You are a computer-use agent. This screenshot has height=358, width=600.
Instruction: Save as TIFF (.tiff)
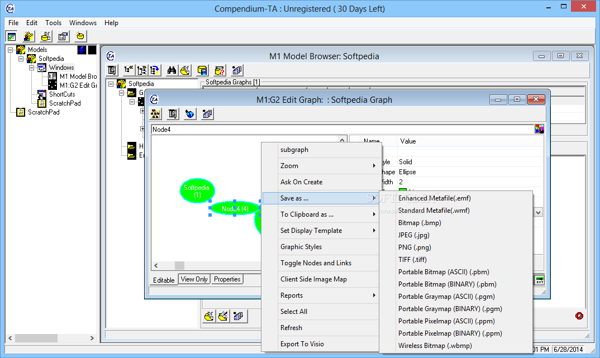tap(455, 260)
